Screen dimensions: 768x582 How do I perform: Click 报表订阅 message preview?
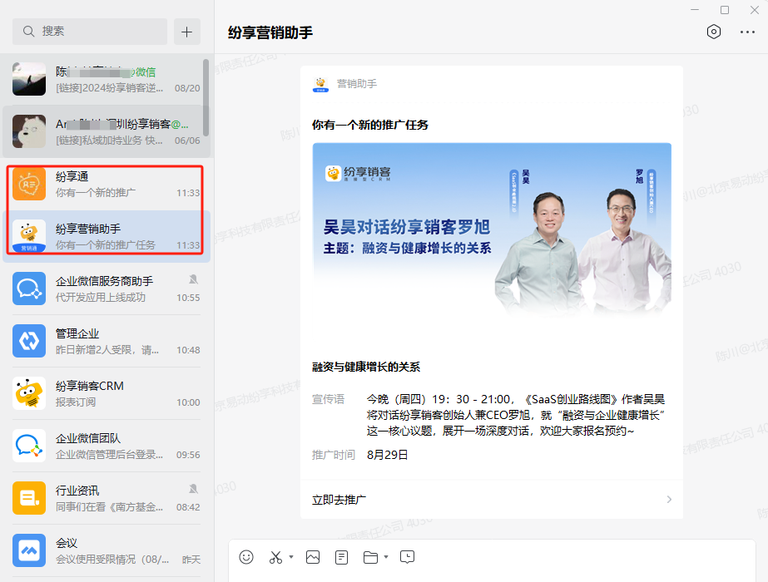(x=76, y=402)
